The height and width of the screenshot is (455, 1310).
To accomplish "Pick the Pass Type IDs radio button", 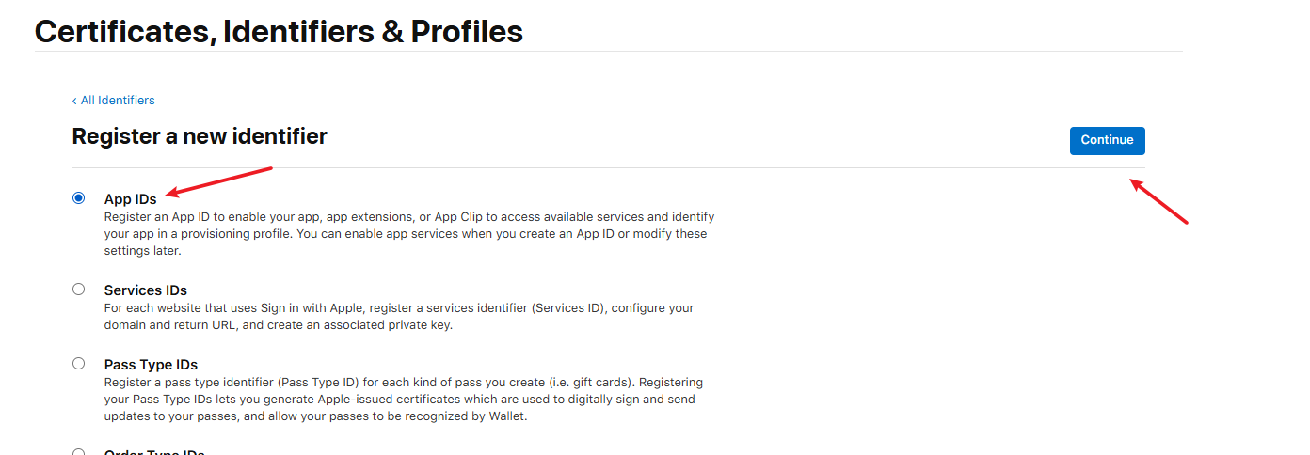I will 78,363.
